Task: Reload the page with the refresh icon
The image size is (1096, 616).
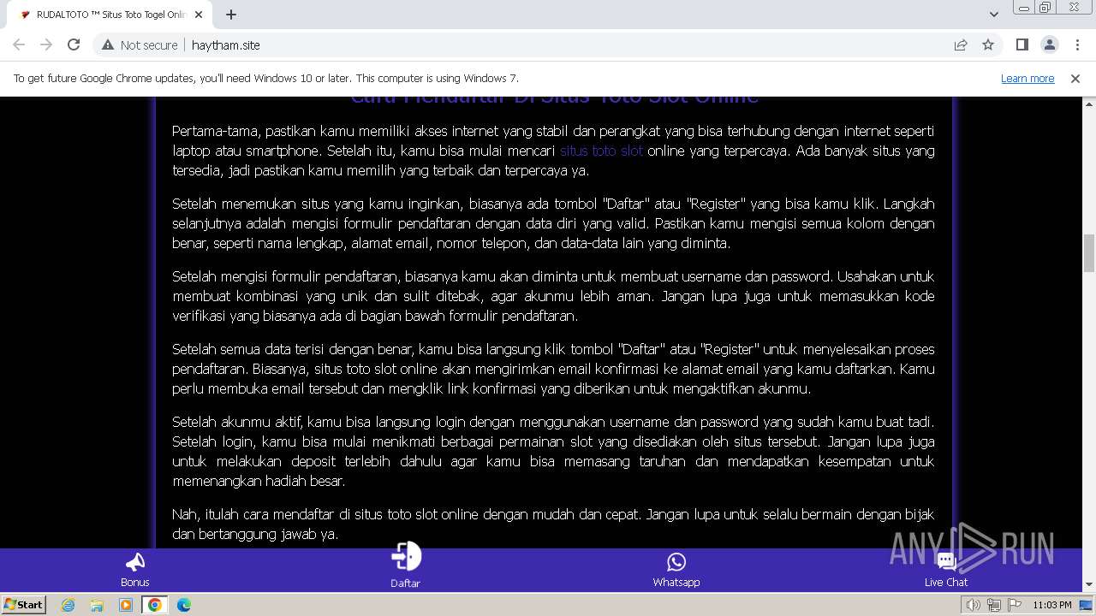Action: tap(74, 44)
